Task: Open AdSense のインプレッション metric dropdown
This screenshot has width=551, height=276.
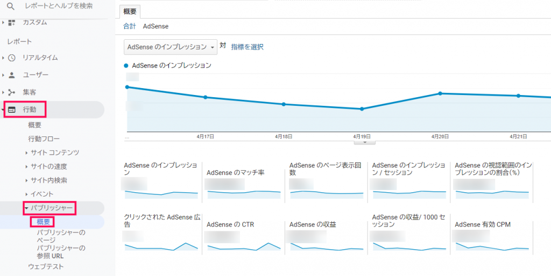Action: tap(171, 47)
